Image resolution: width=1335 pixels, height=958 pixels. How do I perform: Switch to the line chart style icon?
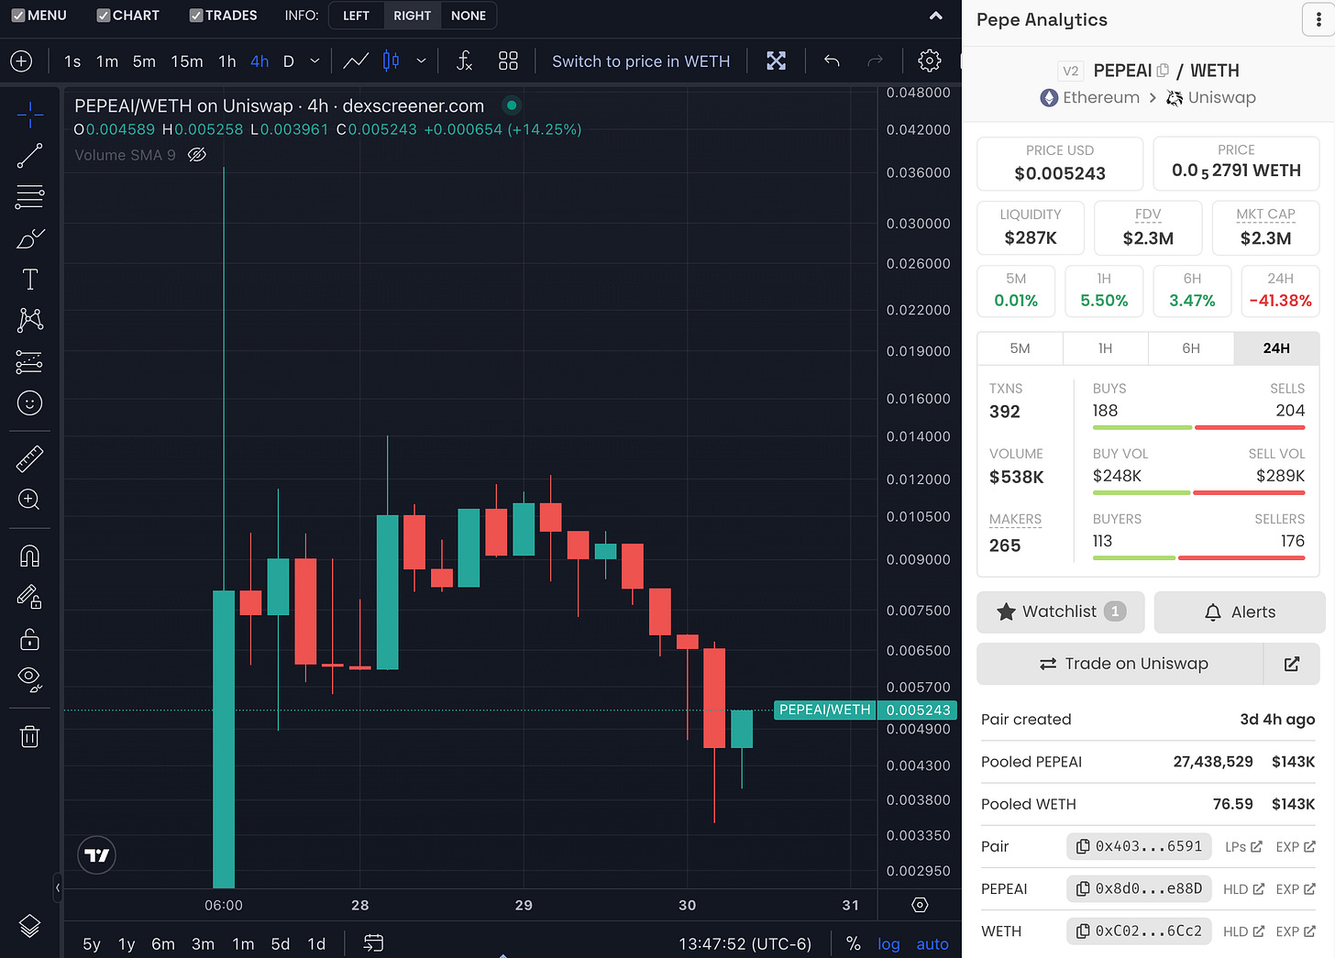click(x=356, y=61)
